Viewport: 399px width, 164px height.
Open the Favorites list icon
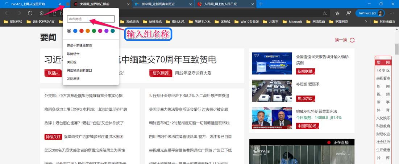click(x=337, y=13)
